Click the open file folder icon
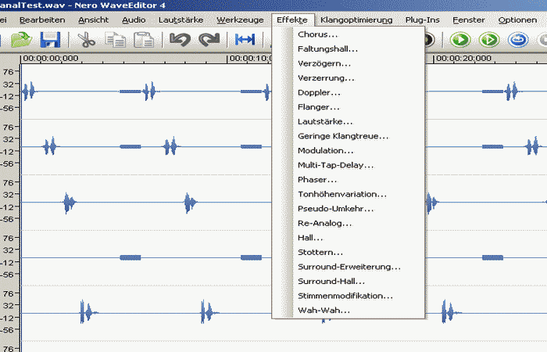 [x=20, y=40]
